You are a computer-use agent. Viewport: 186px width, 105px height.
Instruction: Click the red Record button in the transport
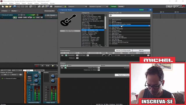(37, 66)
